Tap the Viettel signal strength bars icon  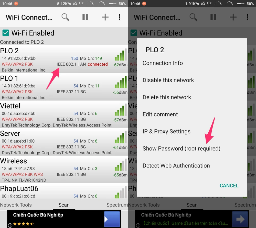(x=121, y=110)
